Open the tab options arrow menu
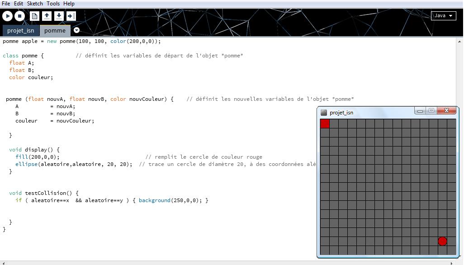Viewport: 464px width, 265px height. tap(76, 30)
